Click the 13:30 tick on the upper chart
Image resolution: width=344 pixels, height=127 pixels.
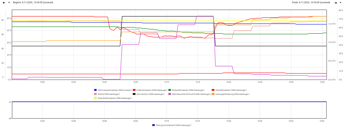[x=291, y=82]
